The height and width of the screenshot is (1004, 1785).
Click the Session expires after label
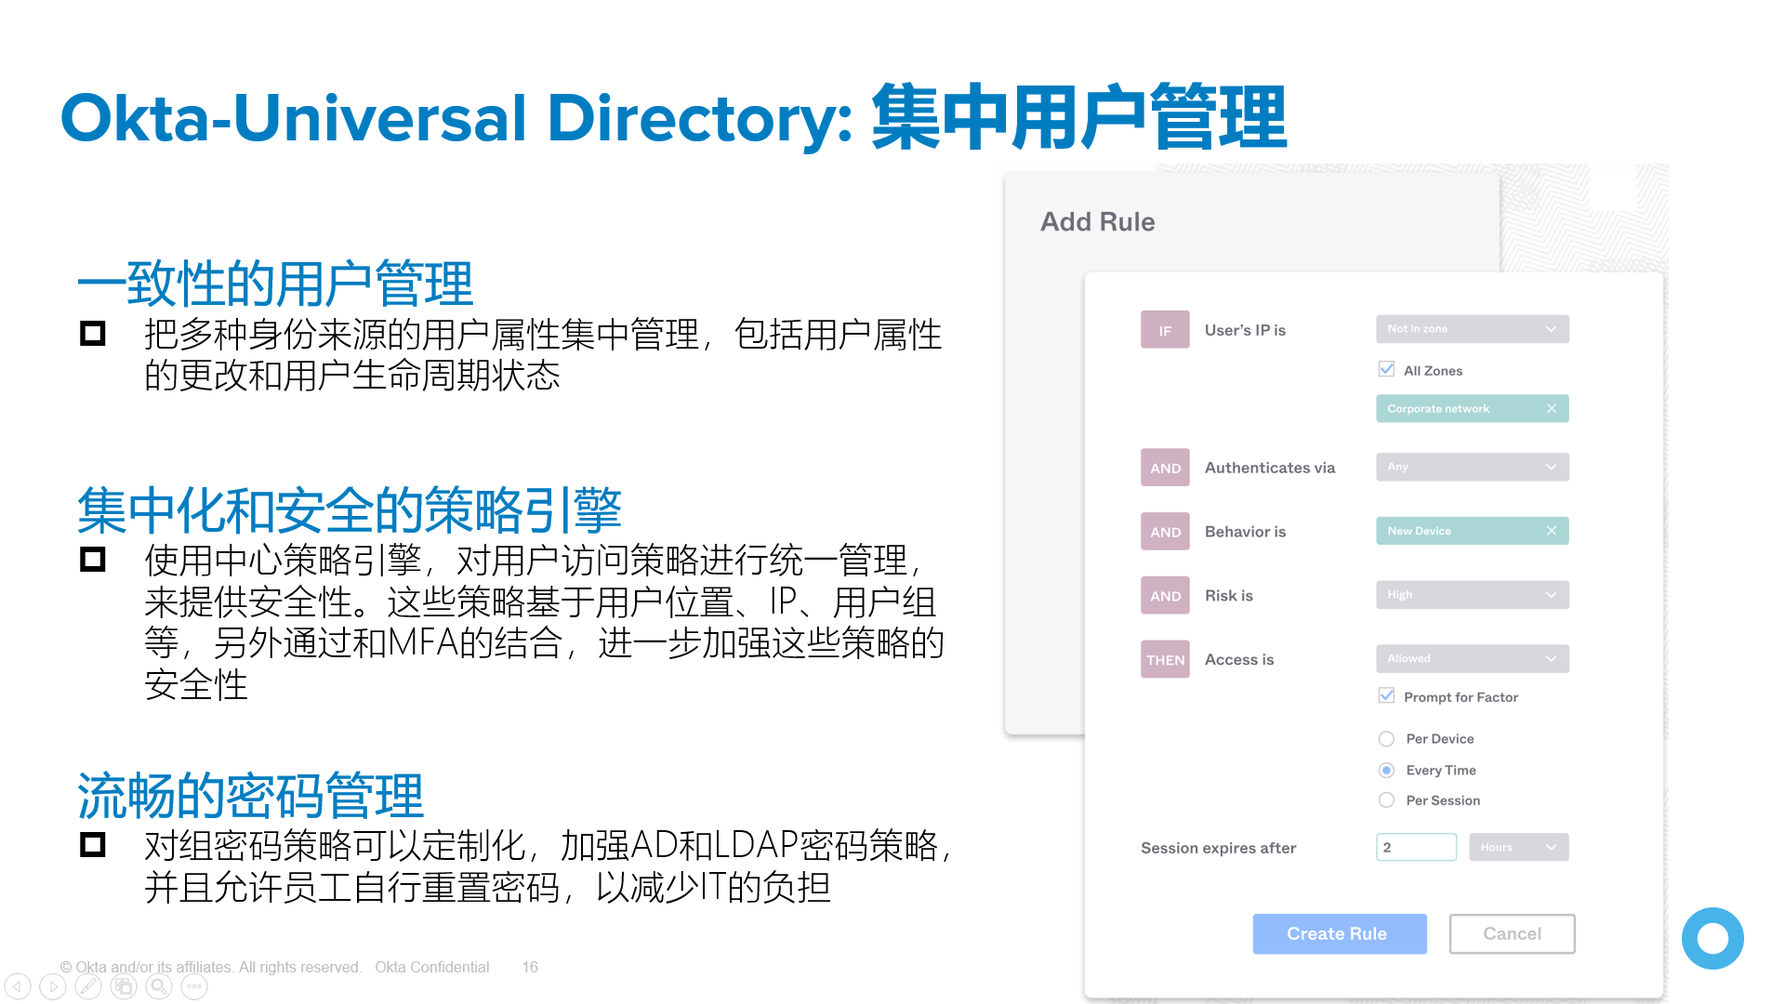1218,848
